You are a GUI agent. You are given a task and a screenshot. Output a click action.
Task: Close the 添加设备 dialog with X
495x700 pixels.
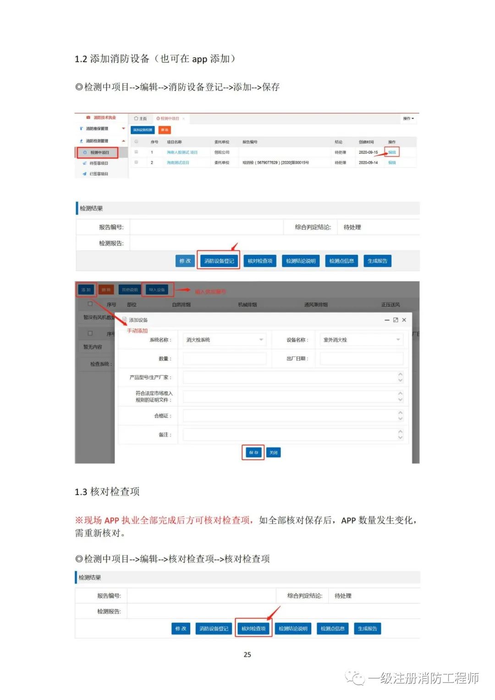click(404, 320)
